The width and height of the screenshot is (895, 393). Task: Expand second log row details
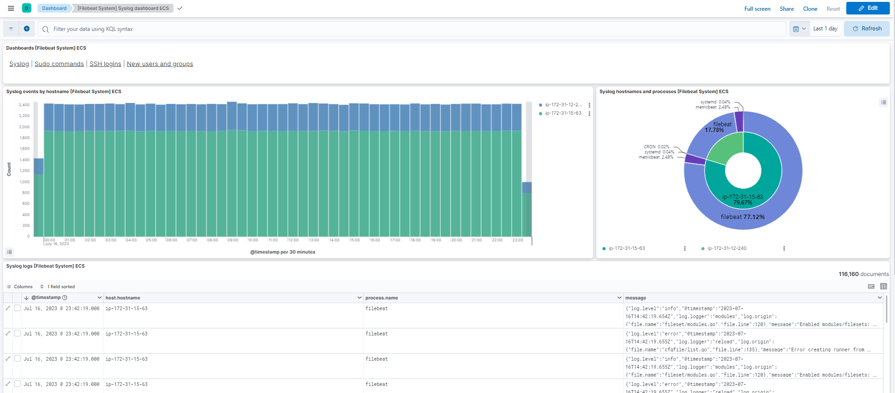pyautogui.click(x=8, y=333)
